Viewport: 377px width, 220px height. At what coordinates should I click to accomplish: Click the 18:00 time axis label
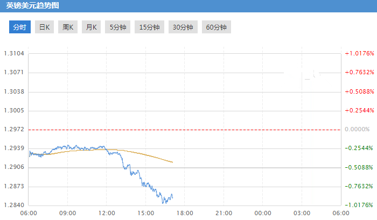[x=185, y=213]
